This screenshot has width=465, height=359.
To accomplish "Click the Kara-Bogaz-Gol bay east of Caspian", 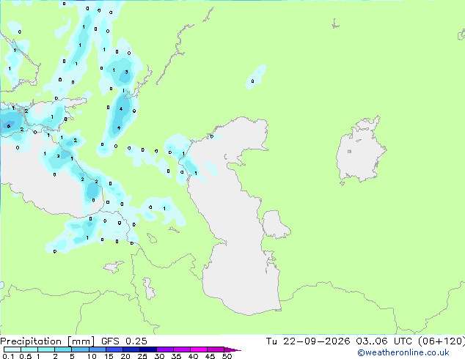I will (275, 224).
